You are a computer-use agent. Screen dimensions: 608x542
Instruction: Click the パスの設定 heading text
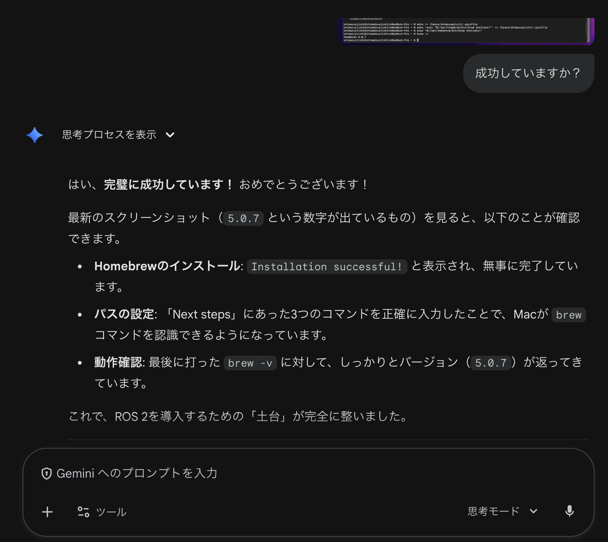pyautogui.click(x=125, y=314)
